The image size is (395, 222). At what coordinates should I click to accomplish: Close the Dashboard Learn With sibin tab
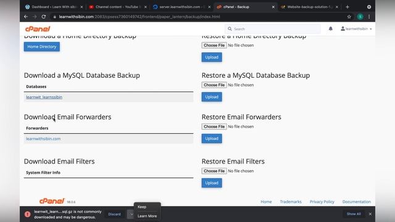81,7
